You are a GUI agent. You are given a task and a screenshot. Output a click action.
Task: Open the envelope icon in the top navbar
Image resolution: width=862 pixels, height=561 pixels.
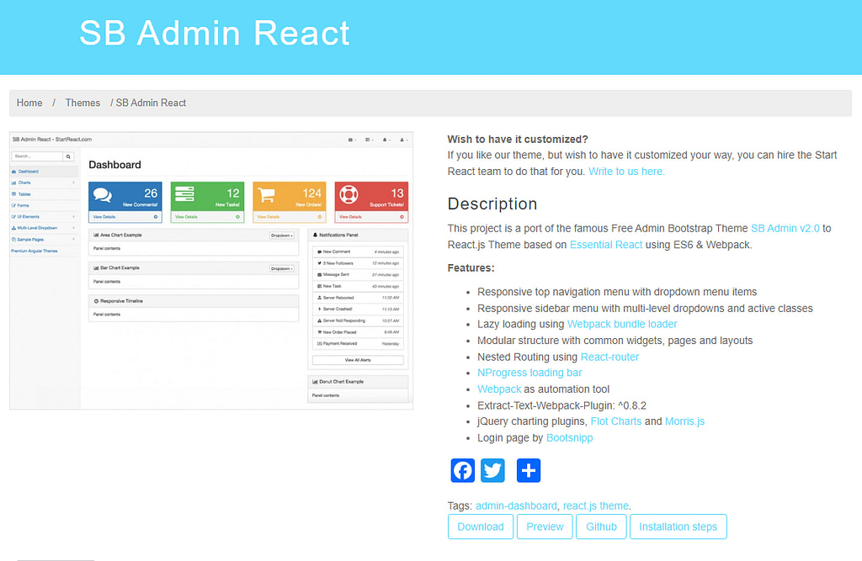pyautogui.click(x=350, y=140)
